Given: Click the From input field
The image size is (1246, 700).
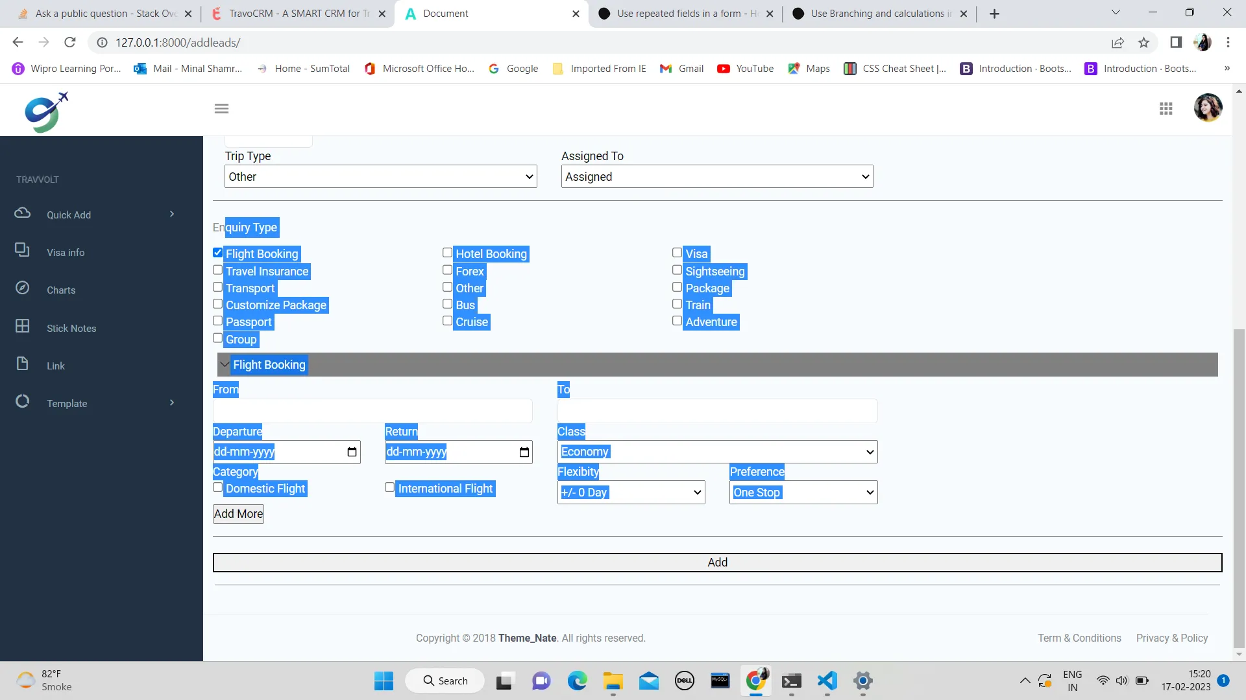Looking at the screenshot, I should (373, 411).
